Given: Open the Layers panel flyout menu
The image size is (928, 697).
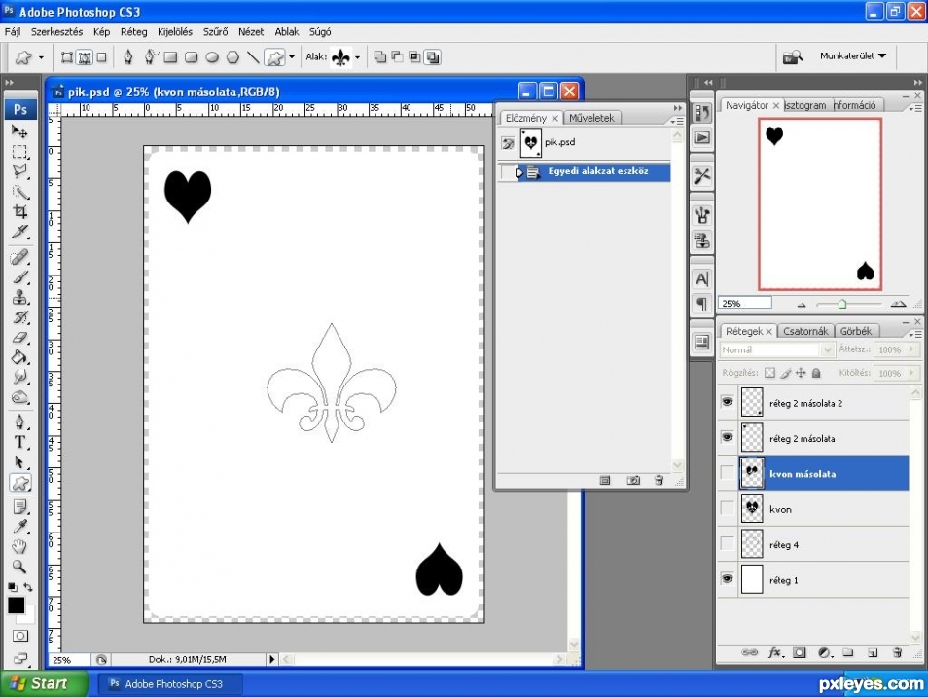Looking at the screenshot, I should point(915,333).
